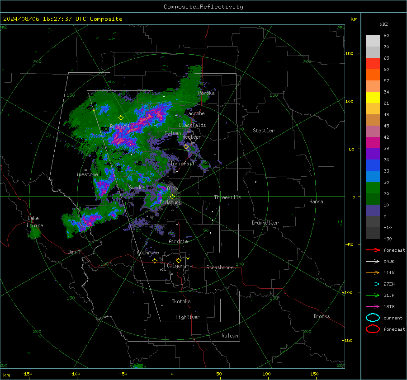Click the -150 tick on bottom axis
Viewport: 407px width, 380px height.
click(x=27, y=374)
